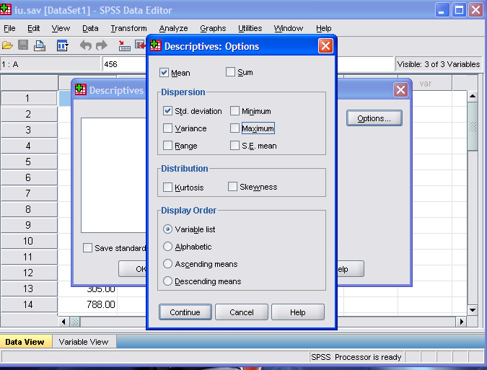Select Variable list display order
The image size is (487, 370).
(167, 229)
